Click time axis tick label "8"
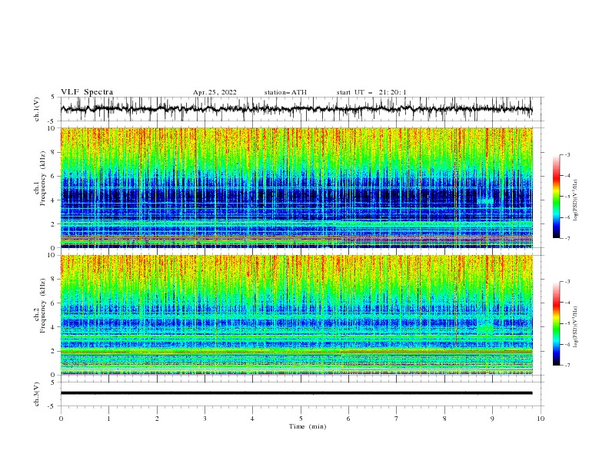609x470 pixels. [444, 419]
